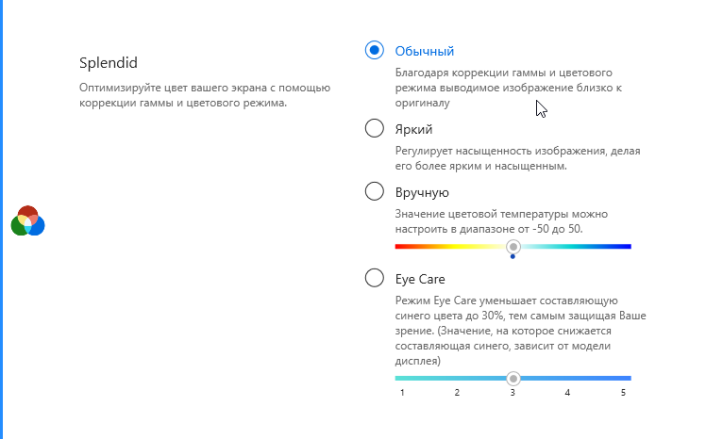Click the color temperature slider handle
This screenshot has width=706, height=439.
click(513, 247)
